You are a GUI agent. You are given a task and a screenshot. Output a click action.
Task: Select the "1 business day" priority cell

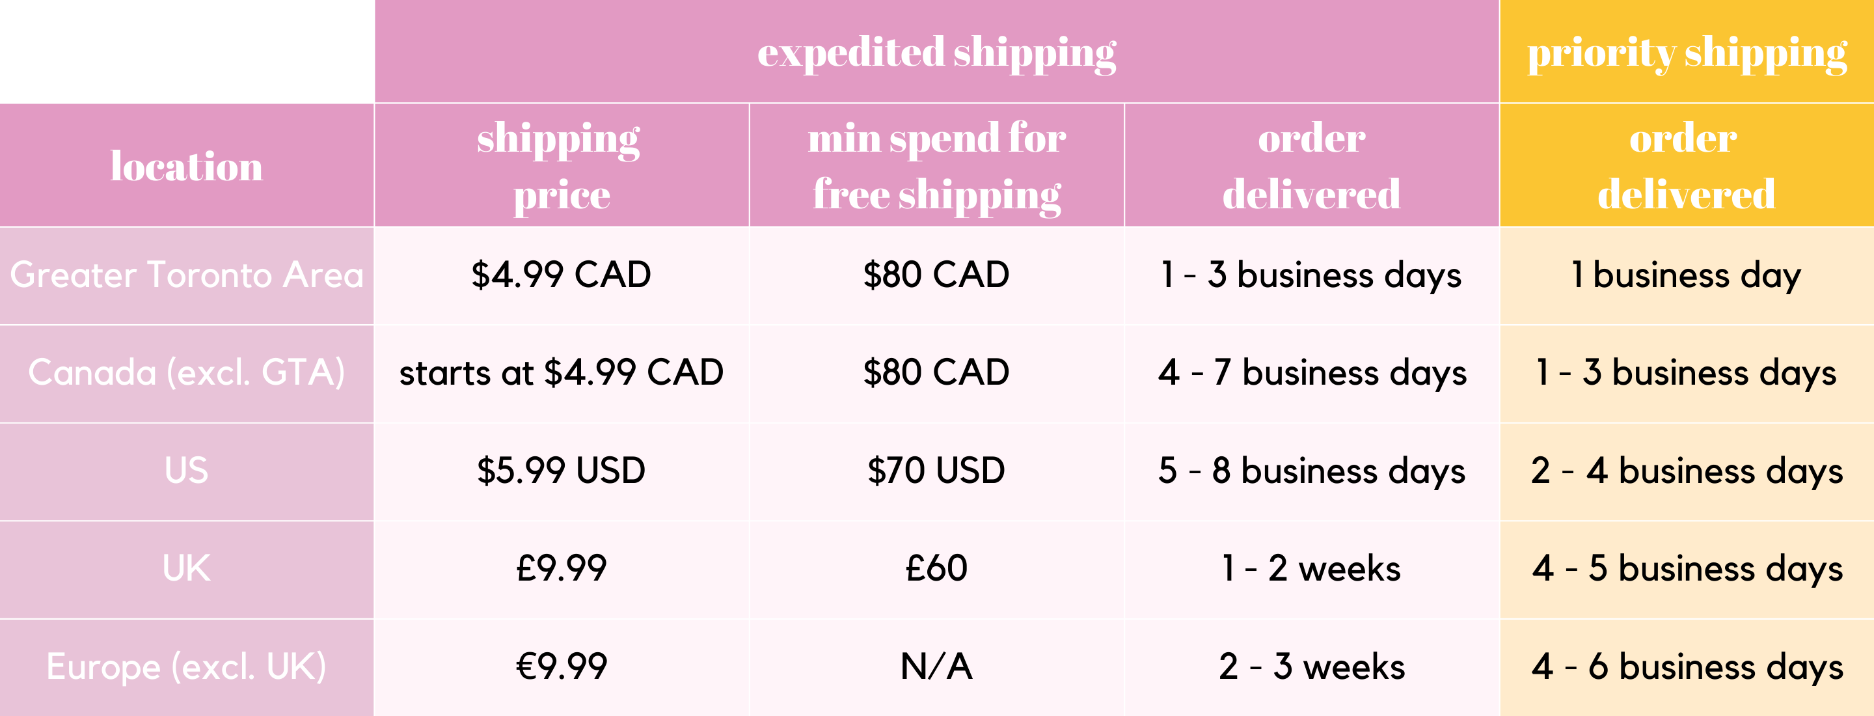[1687, 275]
